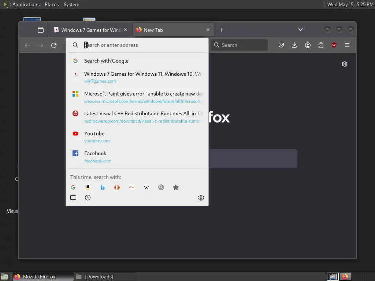Select Mozilla Firefox taskbar button
Image resolution: width=375 pixels, height=281 pixels.
tap(43, 277)
